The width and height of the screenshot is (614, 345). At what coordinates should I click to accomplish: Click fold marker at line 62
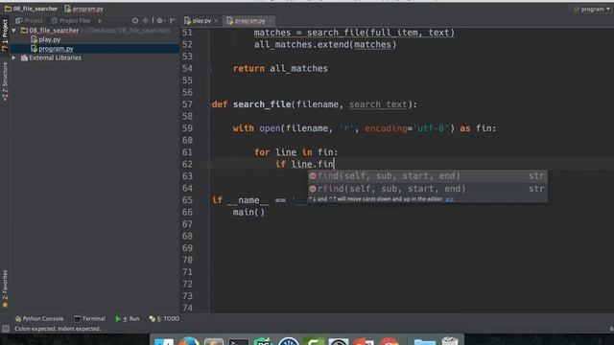(209, 165)
